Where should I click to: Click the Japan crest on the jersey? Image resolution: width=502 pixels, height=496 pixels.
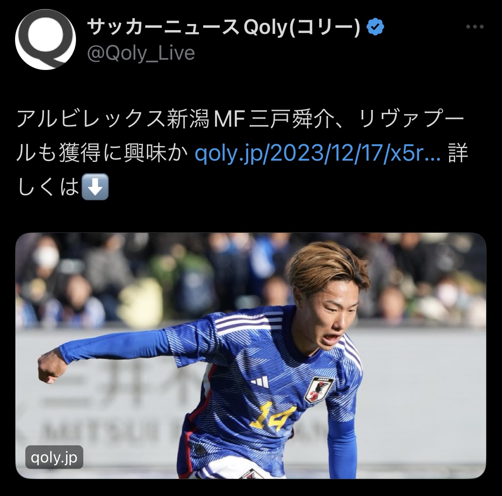point(319,389)
